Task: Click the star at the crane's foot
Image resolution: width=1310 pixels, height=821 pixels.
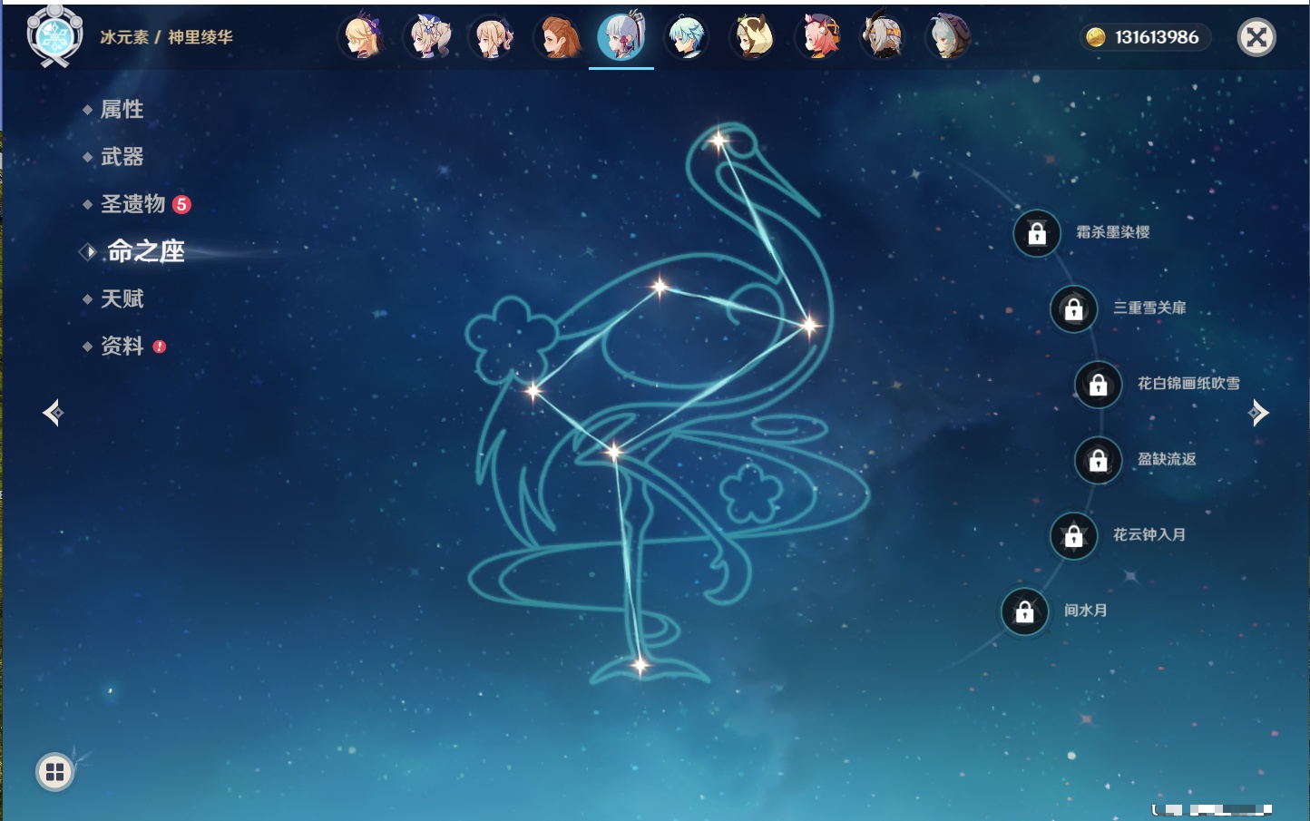Action: (x=640, y=666)
